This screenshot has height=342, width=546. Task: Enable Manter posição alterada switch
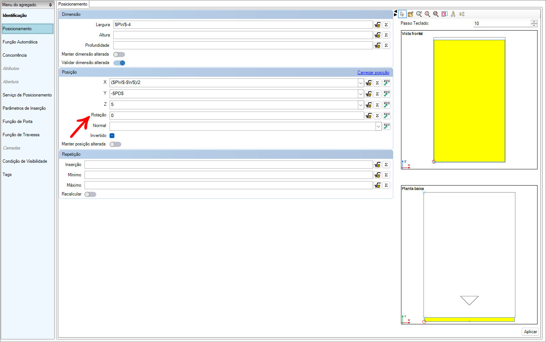click(x=115, y=144)
